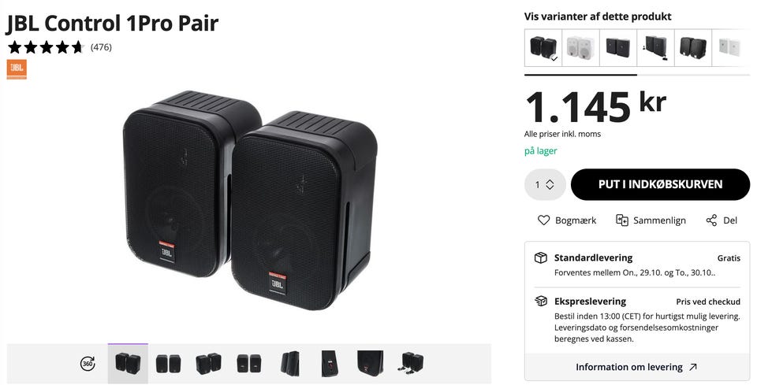Add product with PUT I INDKØBSKURVEN
Screen dimensions: 757x385
click(661, 184)
